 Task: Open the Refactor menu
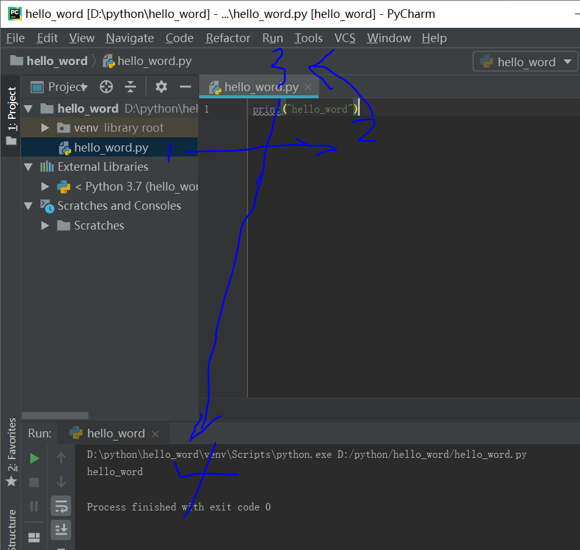click(x=228, y=38)
